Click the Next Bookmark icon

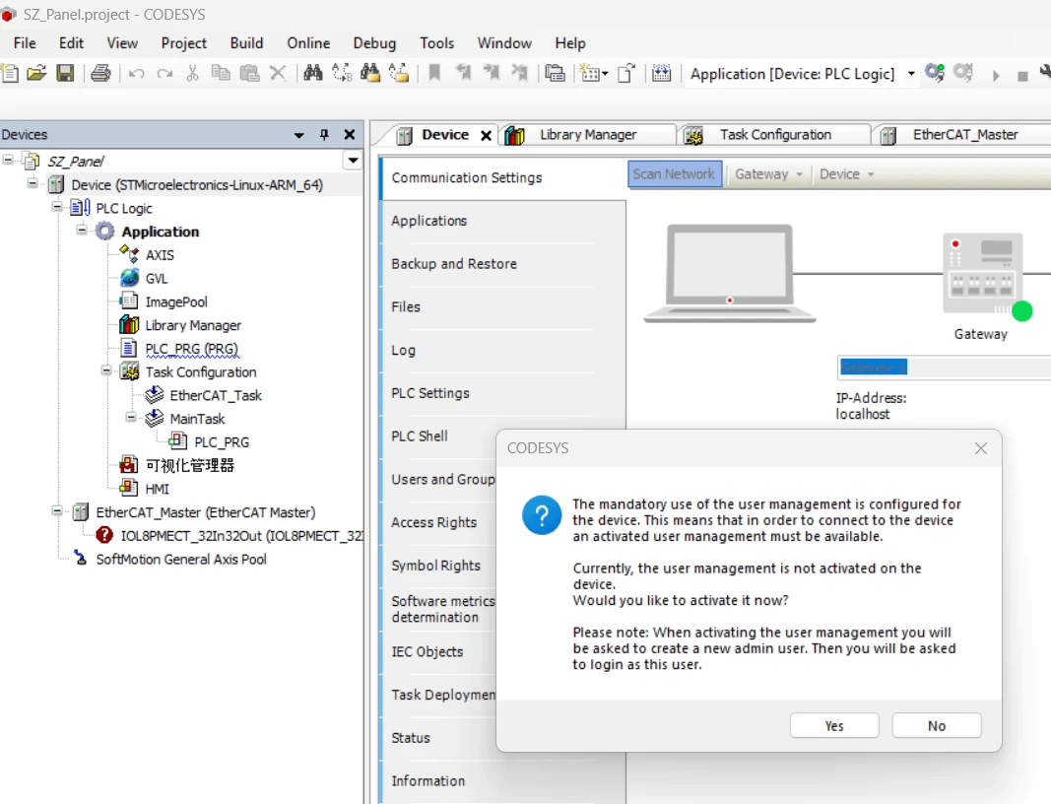[492, 73]
